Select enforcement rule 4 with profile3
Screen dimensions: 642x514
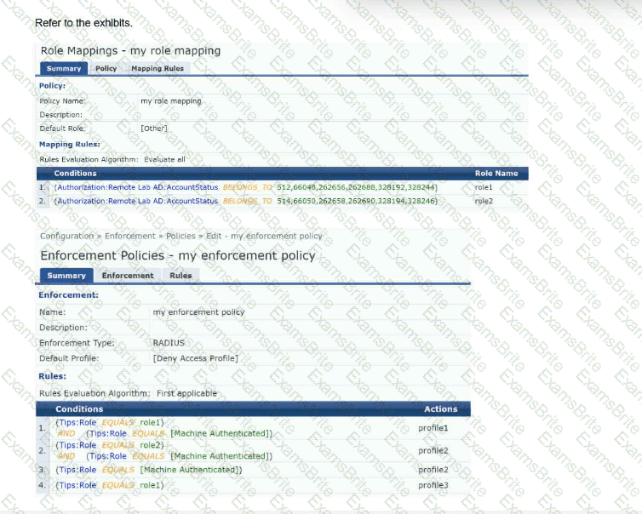(253, 485)
